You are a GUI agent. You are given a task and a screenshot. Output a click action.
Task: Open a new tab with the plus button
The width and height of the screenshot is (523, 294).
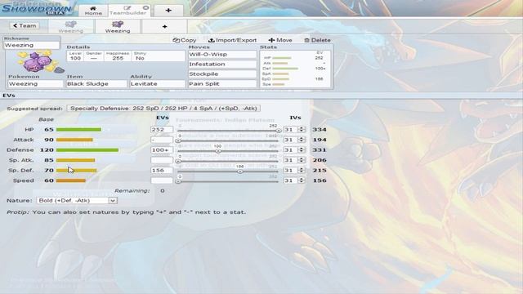coord(168,11)
